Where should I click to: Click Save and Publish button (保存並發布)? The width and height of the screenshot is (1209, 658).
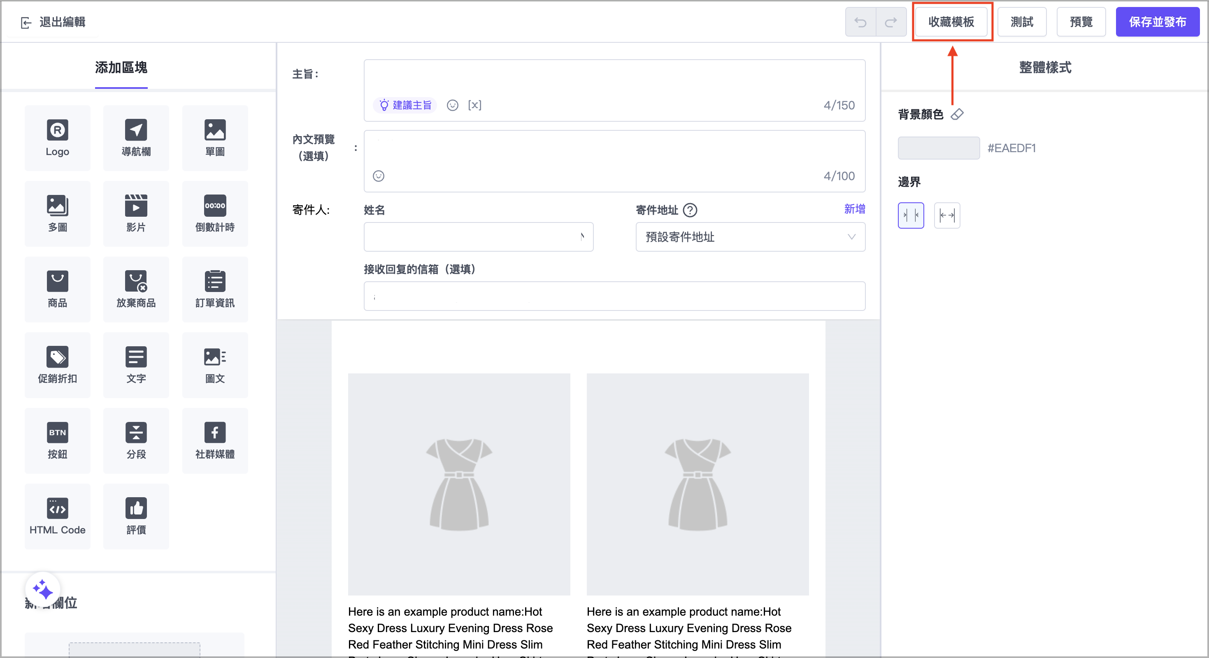pos(1157,22)
